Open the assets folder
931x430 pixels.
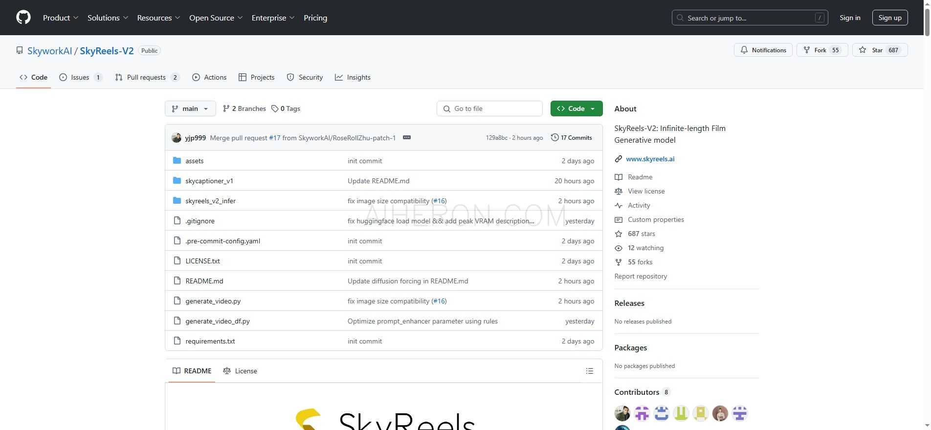coord(194,161)
